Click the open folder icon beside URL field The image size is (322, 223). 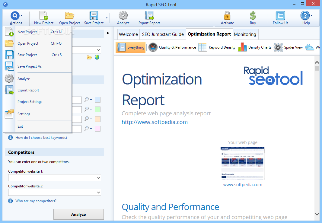[x=89, y=57]
